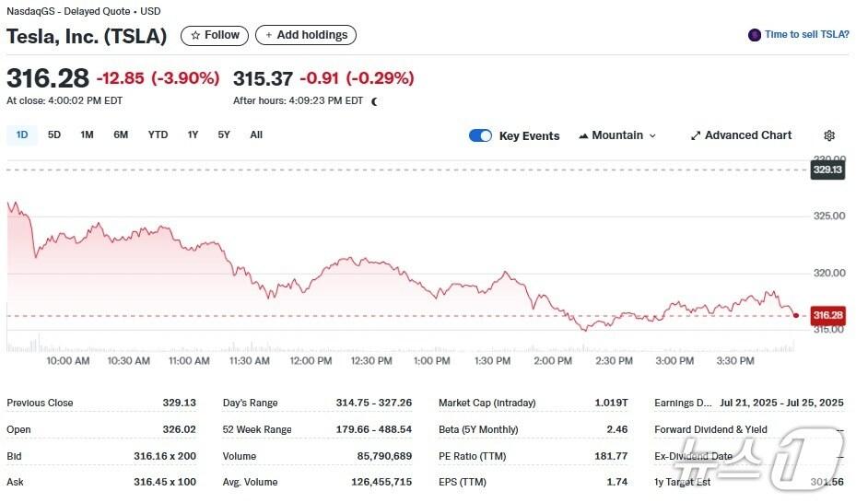856x503 pixels.
Task: Click the red closing price dot on chart
Action: 796,315
